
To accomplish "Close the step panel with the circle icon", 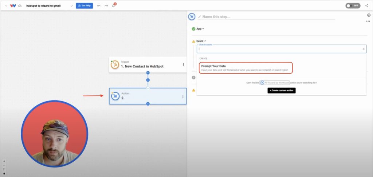I will pyautogui.click(x=369, y=15).
